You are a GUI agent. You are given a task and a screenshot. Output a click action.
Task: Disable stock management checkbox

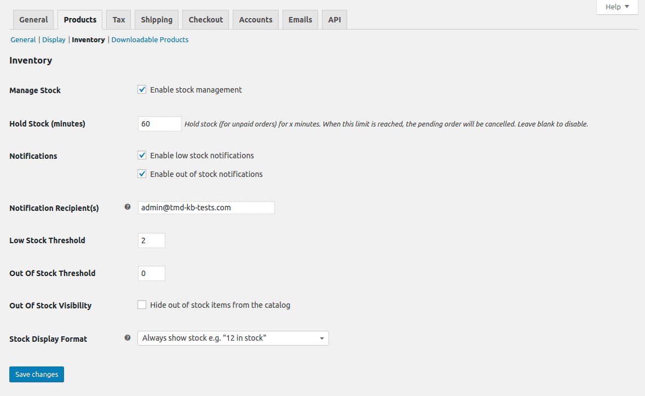coord(142,89)
